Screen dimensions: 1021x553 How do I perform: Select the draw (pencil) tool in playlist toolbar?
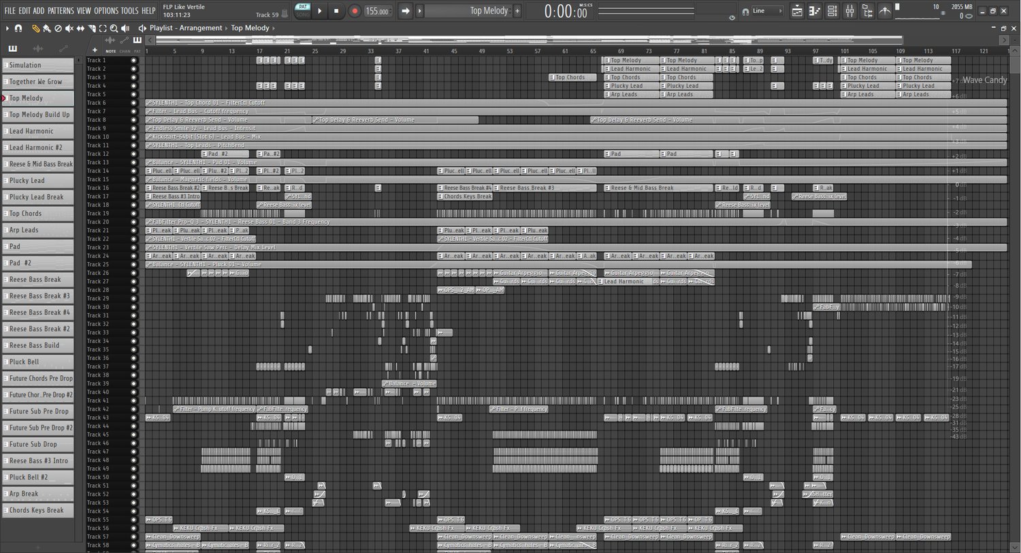[x=36, y=29]
